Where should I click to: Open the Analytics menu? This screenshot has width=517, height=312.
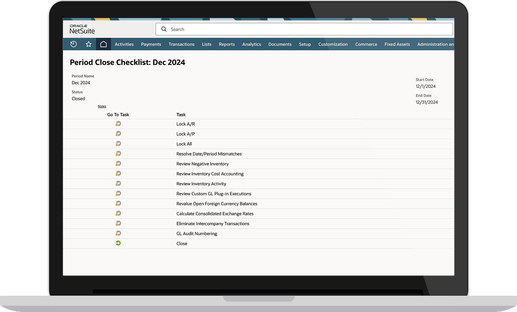[x=252, y=44]
